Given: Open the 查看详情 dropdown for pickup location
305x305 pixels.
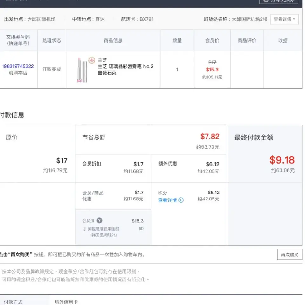Looking at the screenshot, I should tap(284, 19).
